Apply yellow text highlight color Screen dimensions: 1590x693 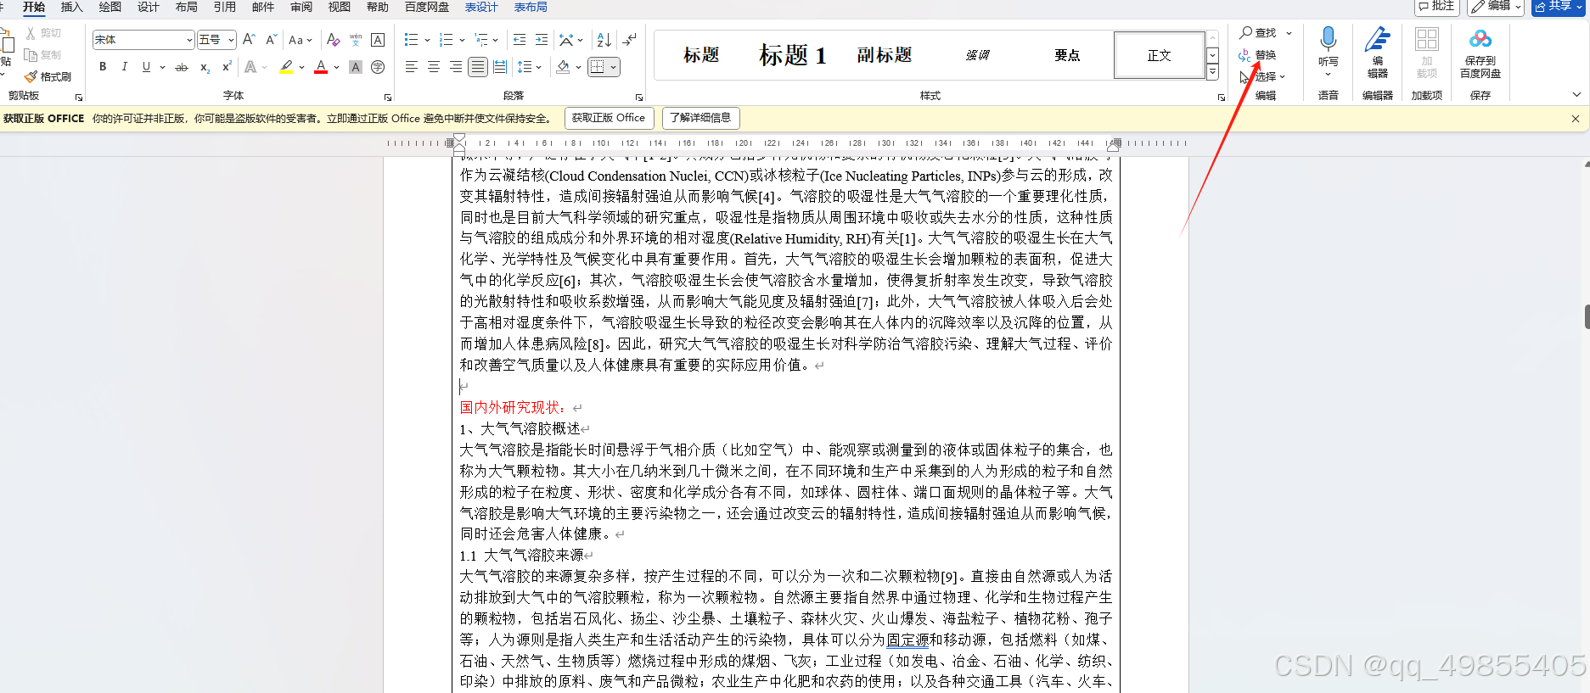[286, 67]
